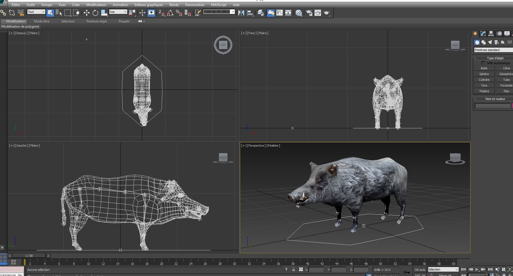This screenshot has width=513, height=276.
Task: Activate Select and Move tool
Action: pos(87,13)
